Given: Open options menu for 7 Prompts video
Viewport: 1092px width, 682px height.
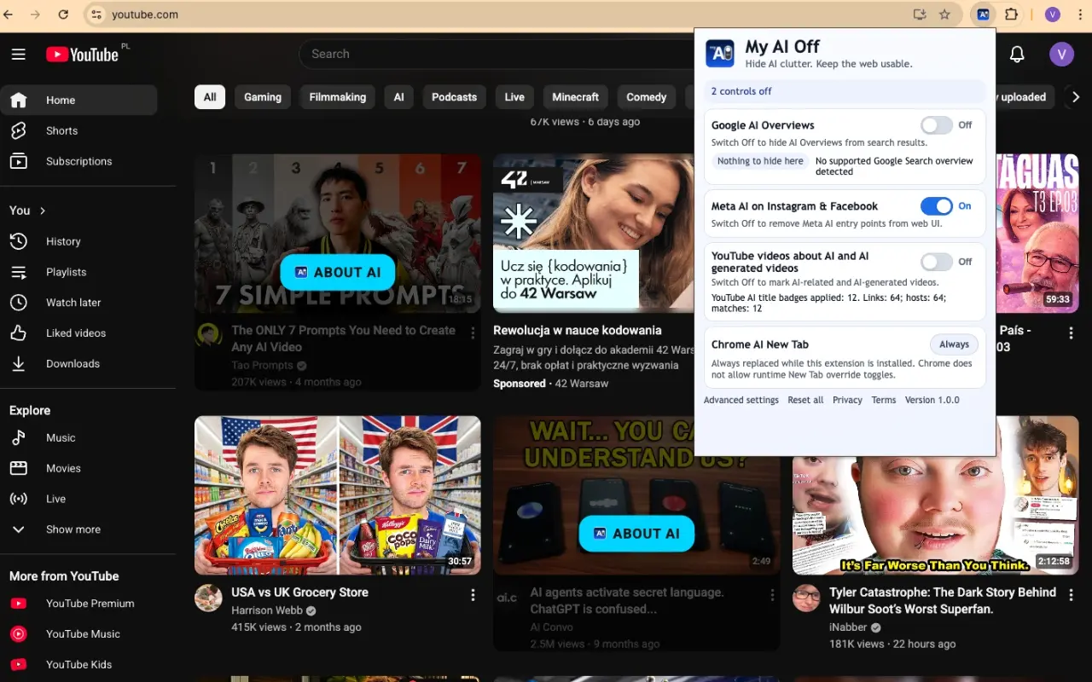Looking at the screenshot, I should 473,333.
